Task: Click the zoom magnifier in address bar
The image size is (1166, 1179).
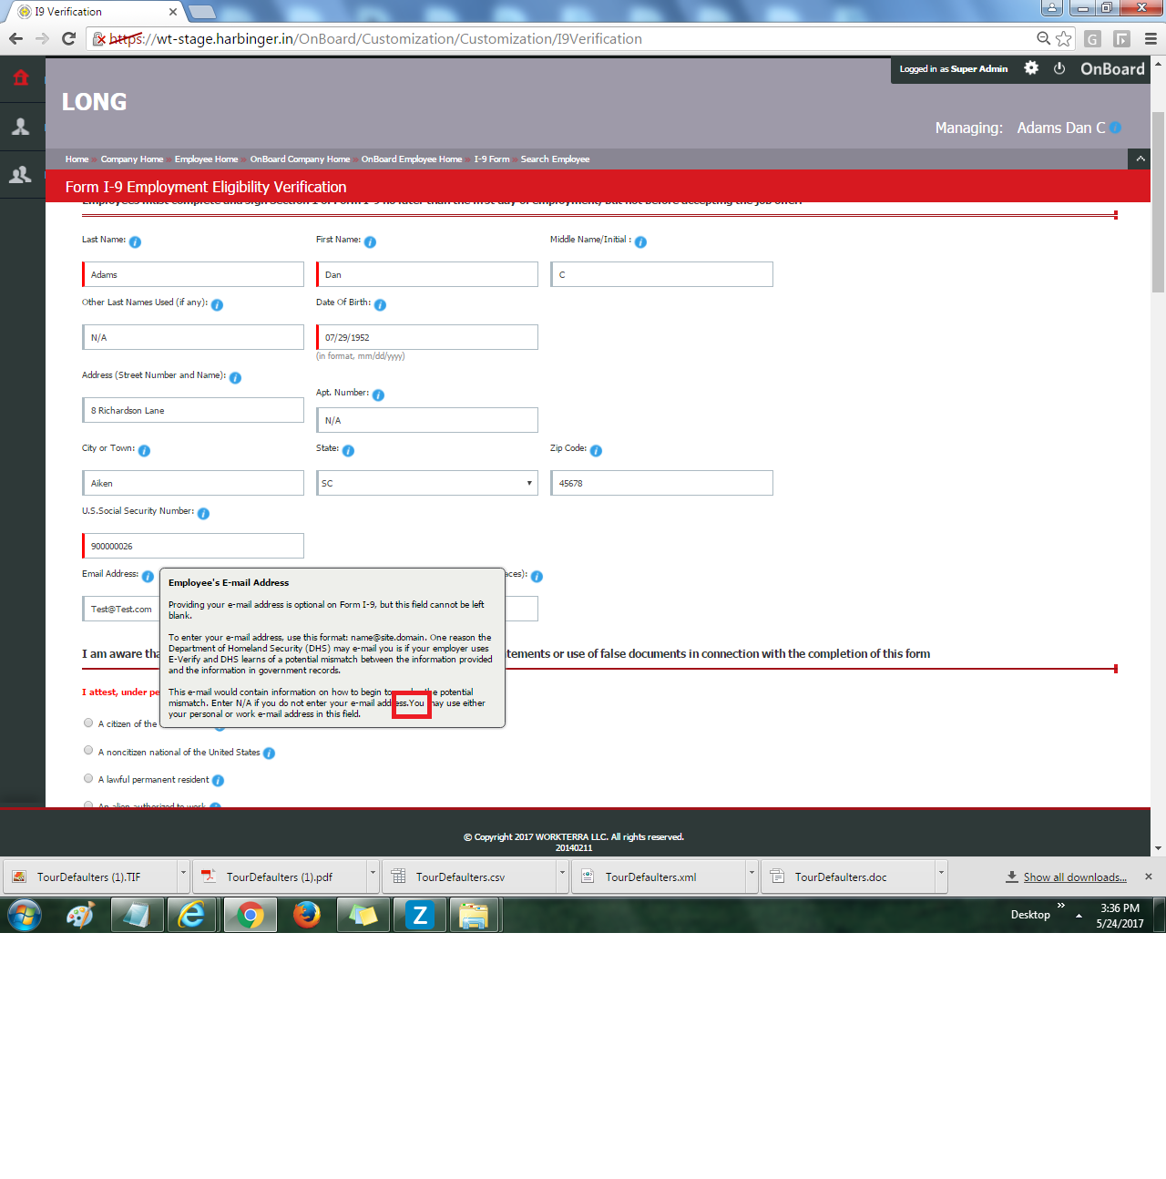Action: [1044, 38]
